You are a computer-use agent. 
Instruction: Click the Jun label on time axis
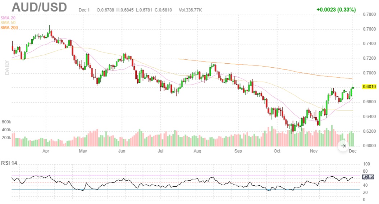[122, 151]
